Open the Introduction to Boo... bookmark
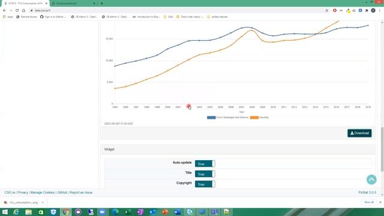The height and width of the screenshot is (216, 384). click(x=146, y=17)
